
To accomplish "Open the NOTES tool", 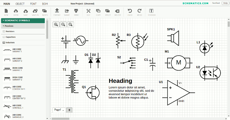I will click(x=45, y=12).
